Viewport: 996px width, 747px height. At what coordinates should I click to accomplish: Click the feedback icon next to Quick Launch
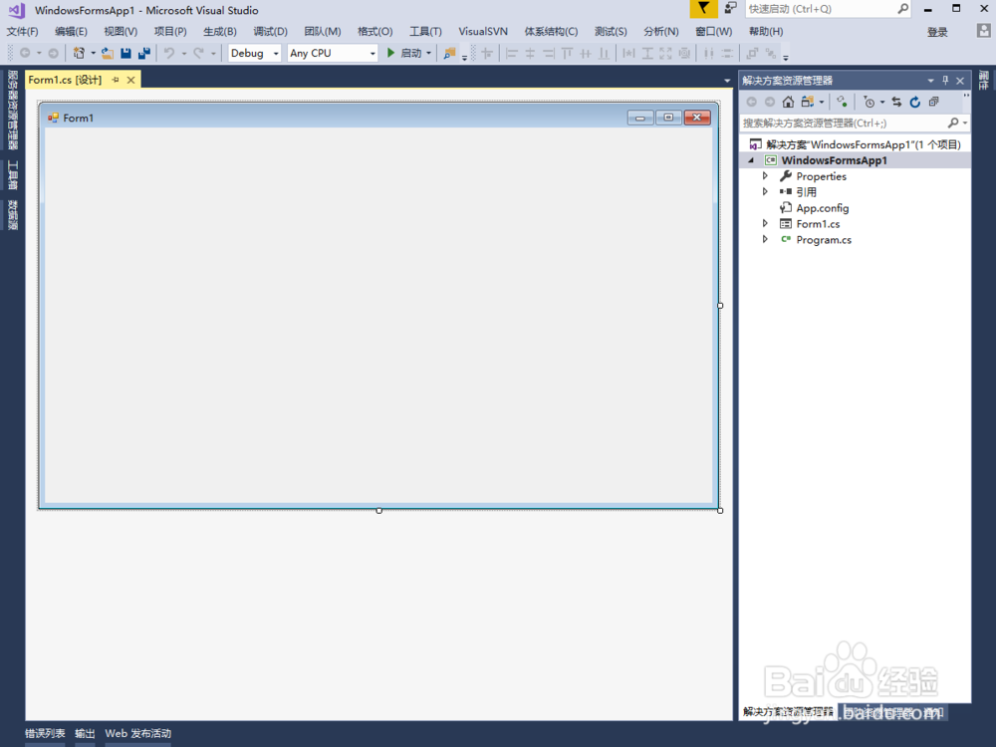tap(730, 8)
